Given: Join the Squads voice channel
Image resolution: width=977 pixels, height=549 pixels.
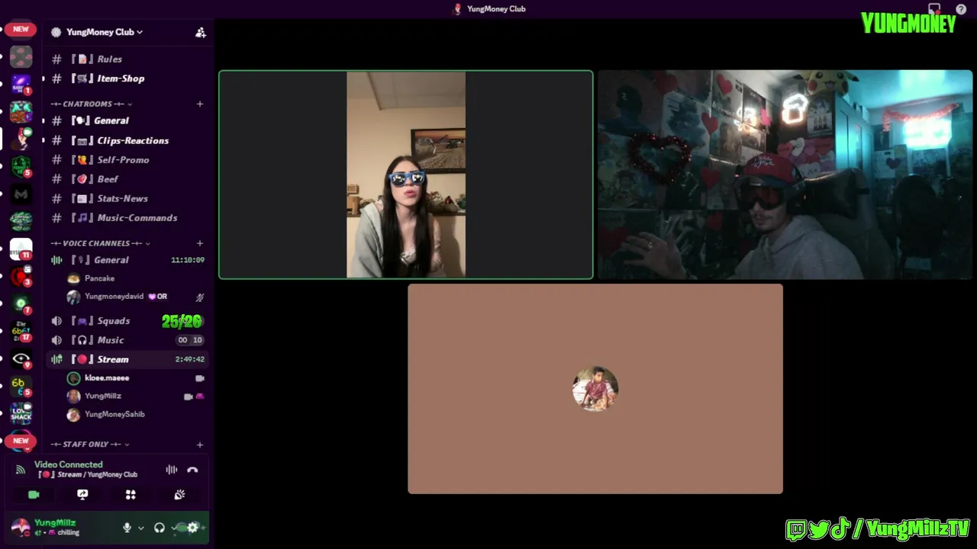Looking at the screenshot, I should click(x=126, y=321).
